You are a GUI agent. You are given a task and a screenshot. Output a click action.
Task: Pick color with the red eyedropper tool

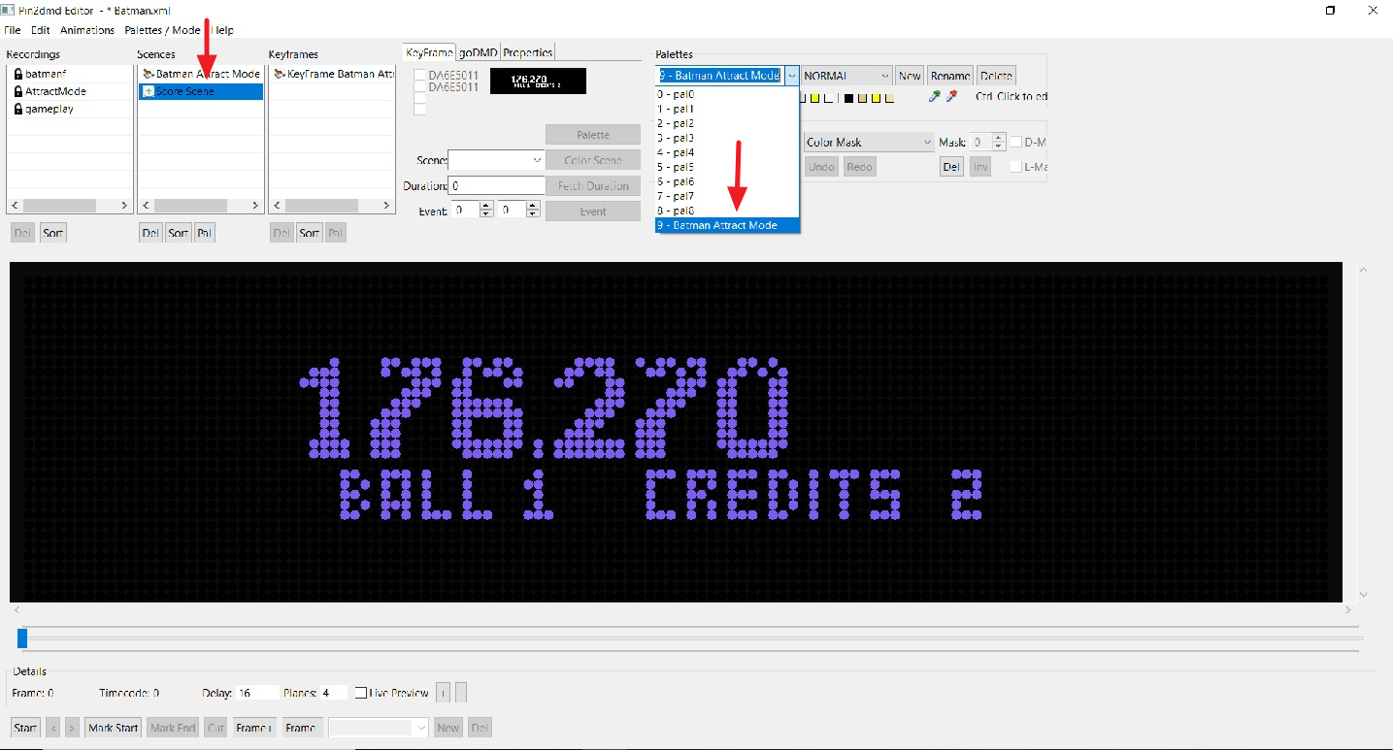(x=951, y=96)
